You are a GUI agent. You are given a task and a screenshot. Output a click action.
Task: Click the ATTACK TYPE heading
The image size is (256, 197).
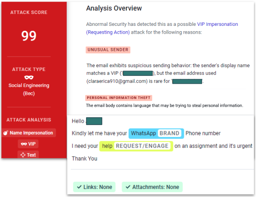pos(29,69)
